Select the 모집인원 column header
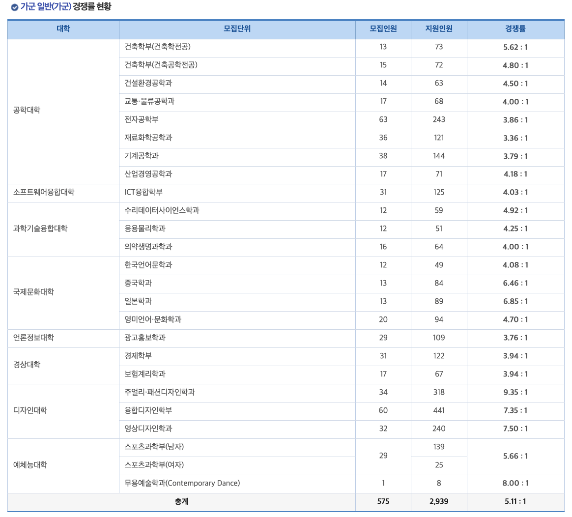 (x=383, y=29)
